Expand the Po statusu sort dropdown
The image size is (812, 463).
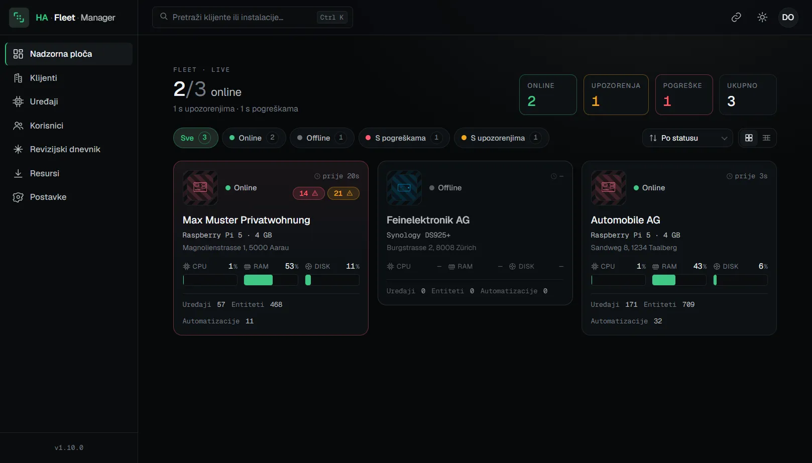pos(687,138)
